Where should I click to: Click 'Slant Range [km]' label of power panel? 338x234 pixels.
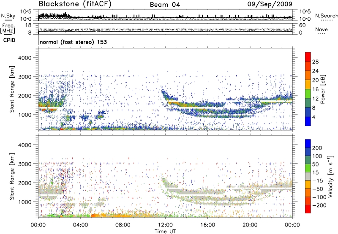tap(12, 89)
